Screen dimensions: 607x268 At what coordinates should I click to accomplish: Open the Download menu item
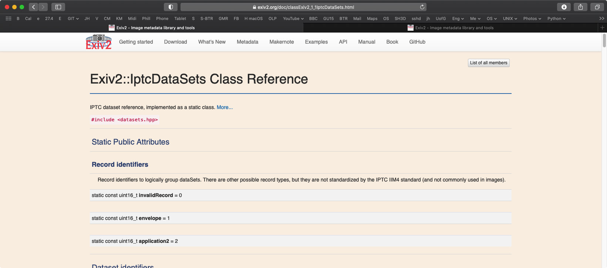(176, 42)
